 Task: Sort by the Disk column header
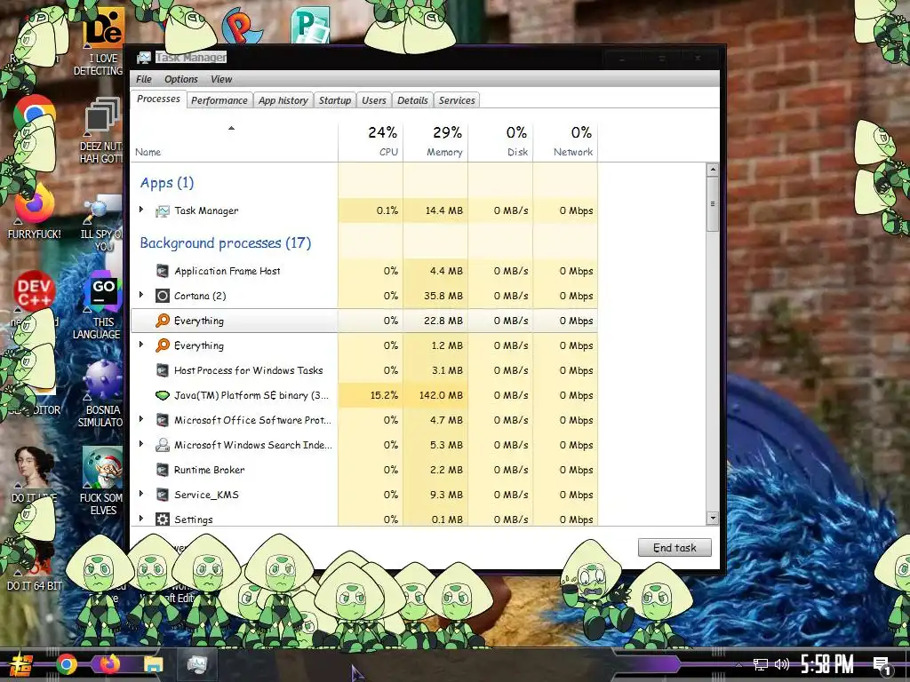501,141
